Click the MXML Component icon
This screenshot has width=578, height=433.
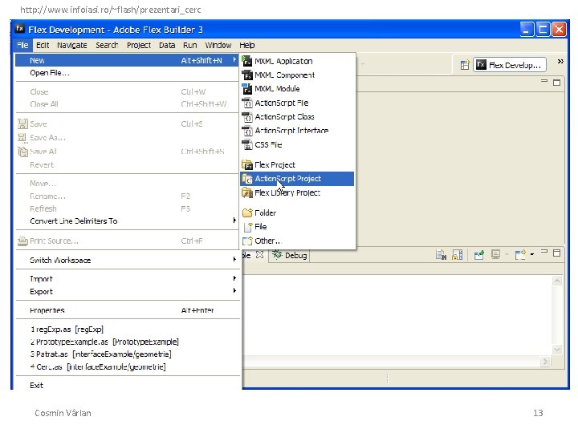click(x=247, y=75)
